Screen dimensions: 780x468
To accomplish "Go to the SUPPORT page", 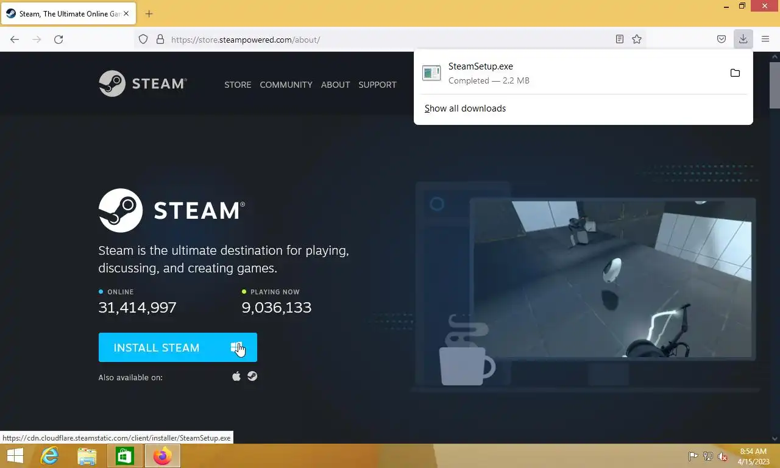I will click(x=377, y=85).
